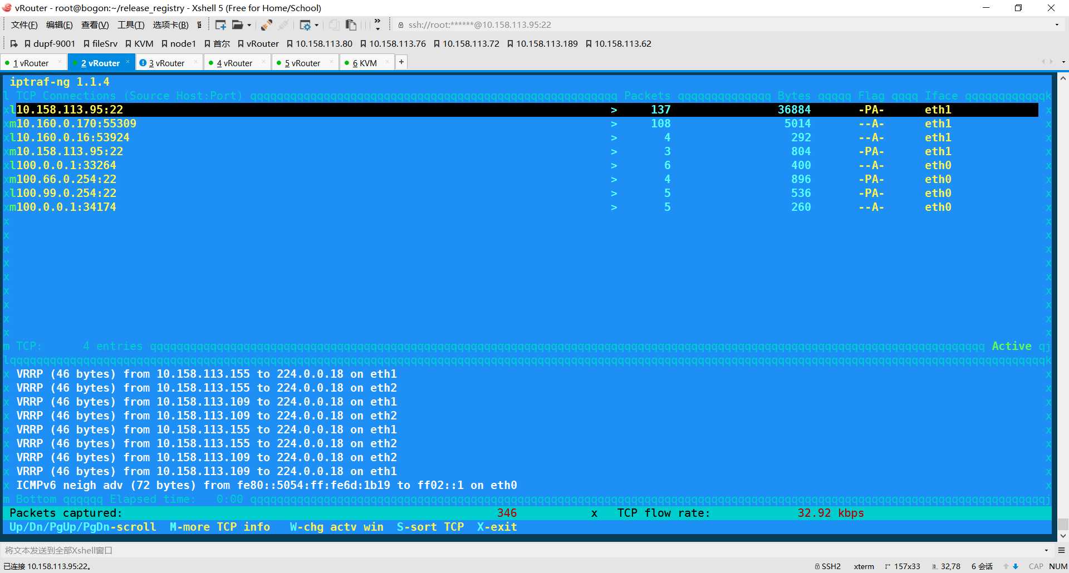Viewport: 1069px width, 573px height.
Task: Click the tab scroll right arrow
Action: click(x=1051, y=62)
